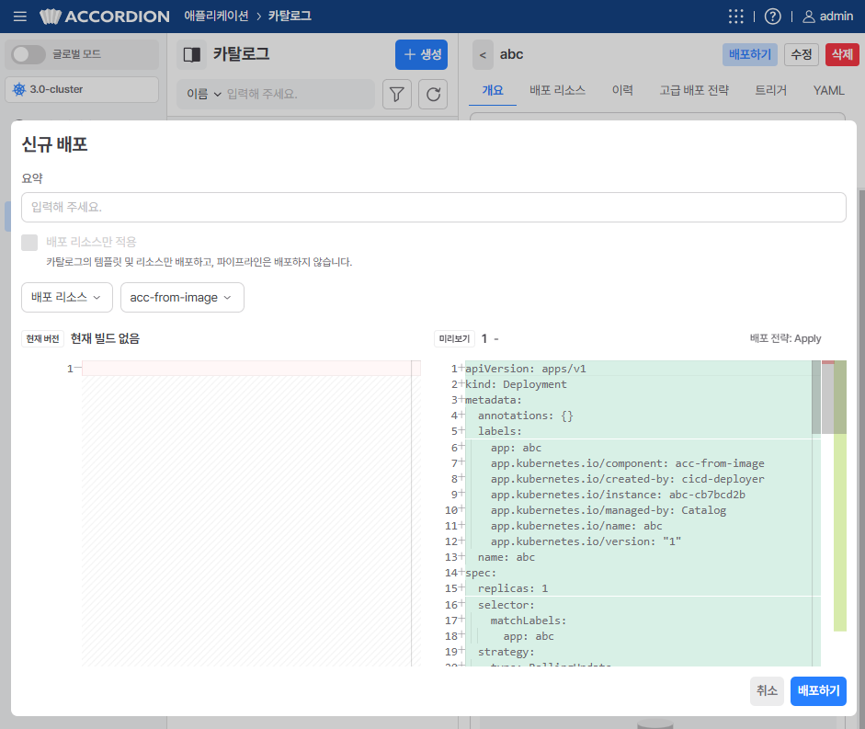Click the line 'apiVersion: apps/v1'
This screenshot has width=865, height=729.
[x=526, y=369]
